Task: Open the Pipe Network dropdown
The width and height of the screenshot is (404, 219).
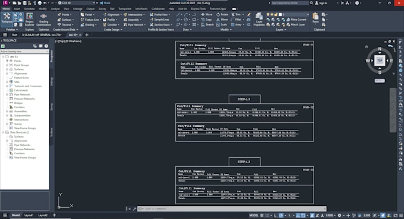Action: [134, 25]
